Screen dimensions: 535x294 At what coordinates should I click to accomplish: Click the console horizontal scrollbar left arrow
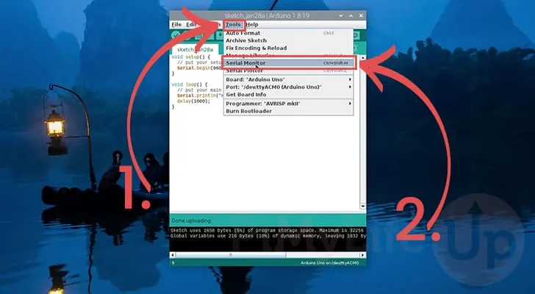[173, 255]
